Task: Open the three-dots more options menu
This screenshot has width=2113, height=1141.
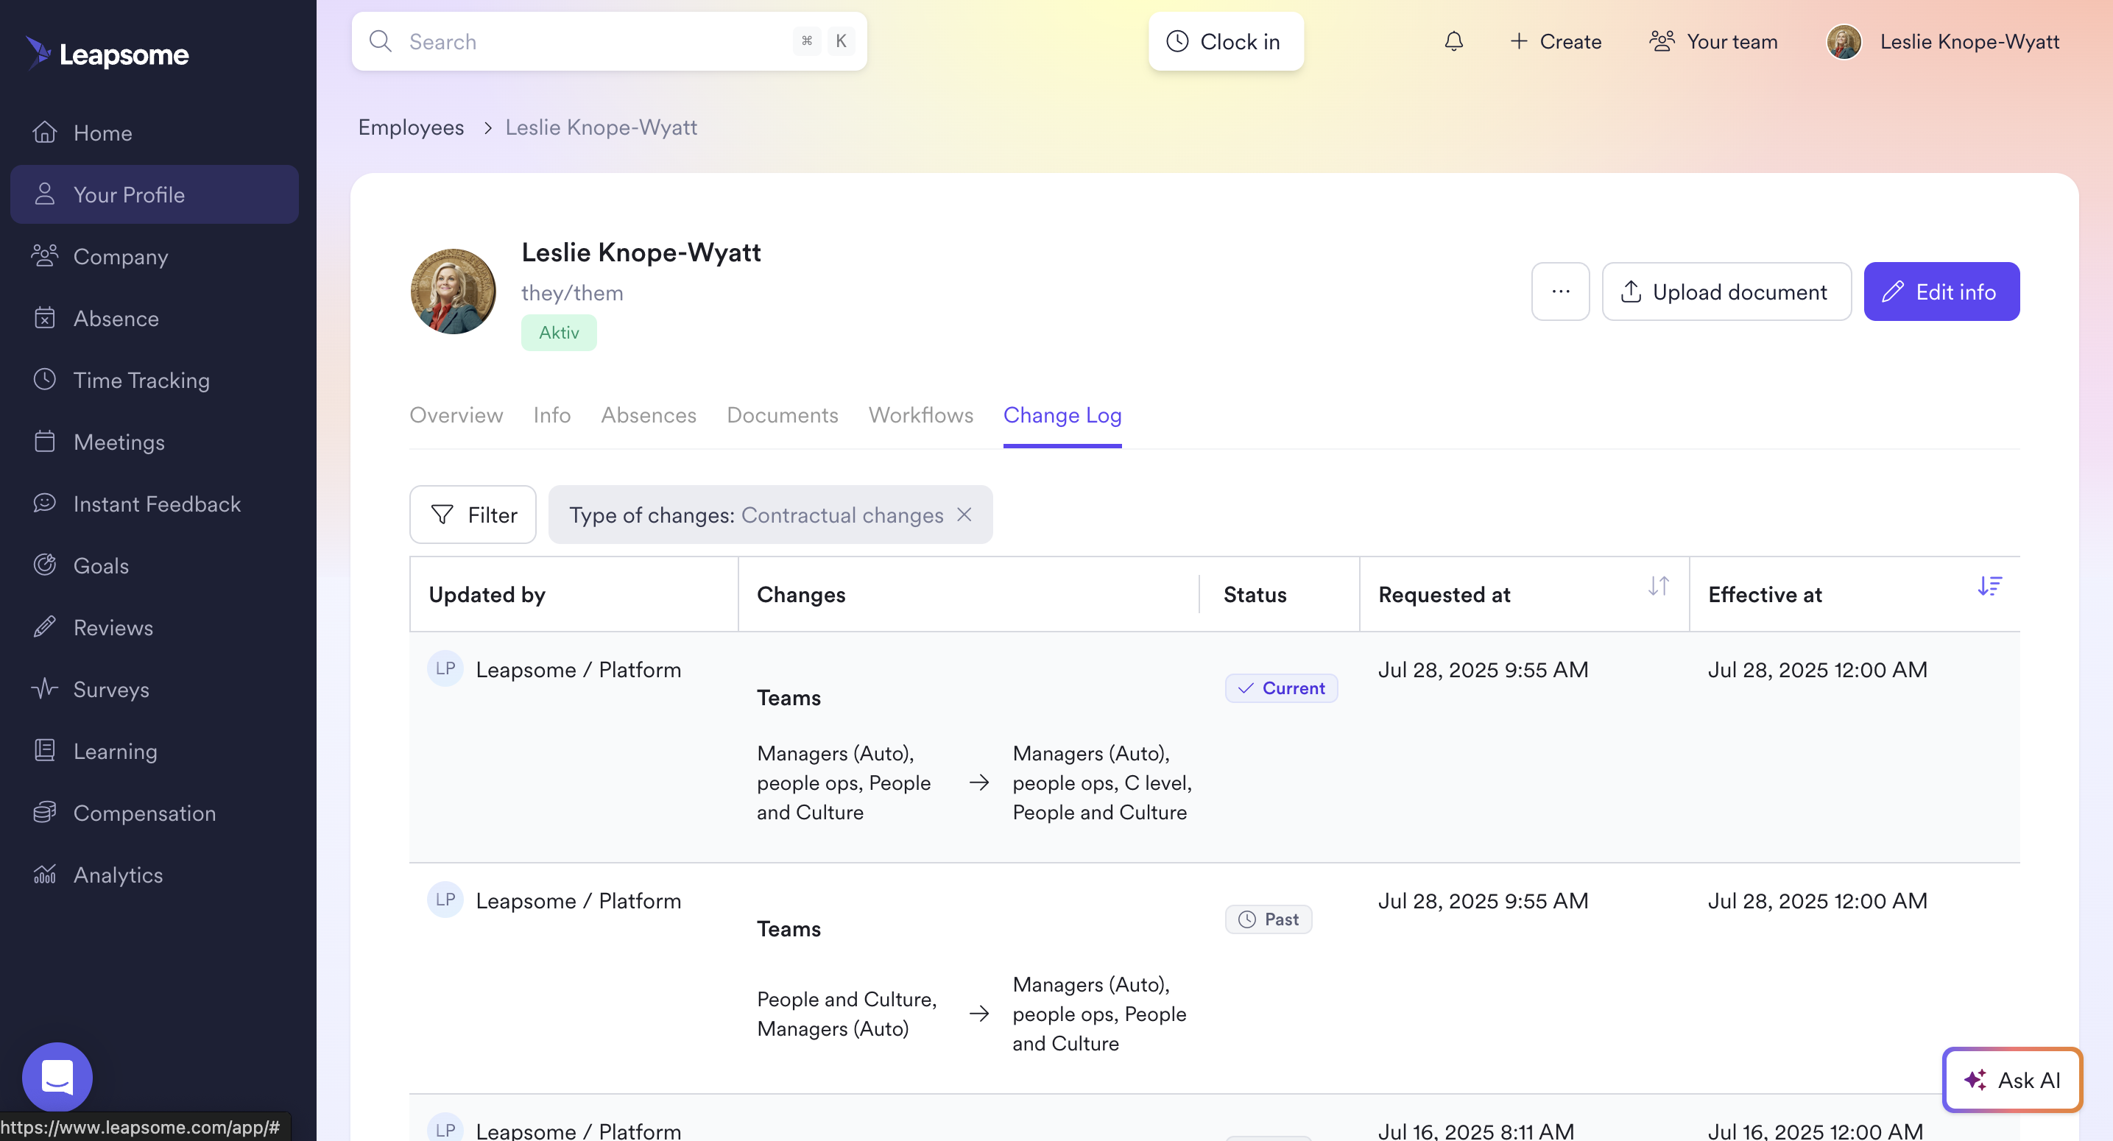Action: click(x=1560, y=292)
